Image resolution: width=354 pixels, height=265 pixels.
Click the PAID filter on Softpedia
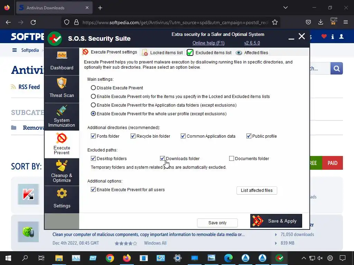(332, 163)
